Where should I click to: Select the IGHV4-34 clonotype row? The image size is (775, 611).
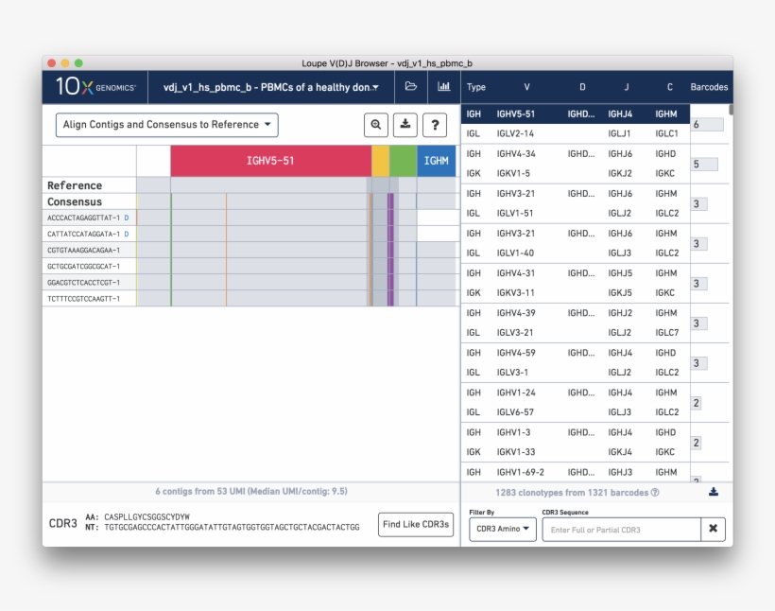pos(575,164)
